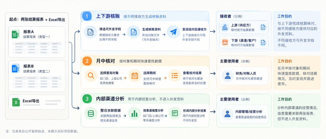
Task: Open the 财务/对账人员 user card
Action: [x=244, y=76]
